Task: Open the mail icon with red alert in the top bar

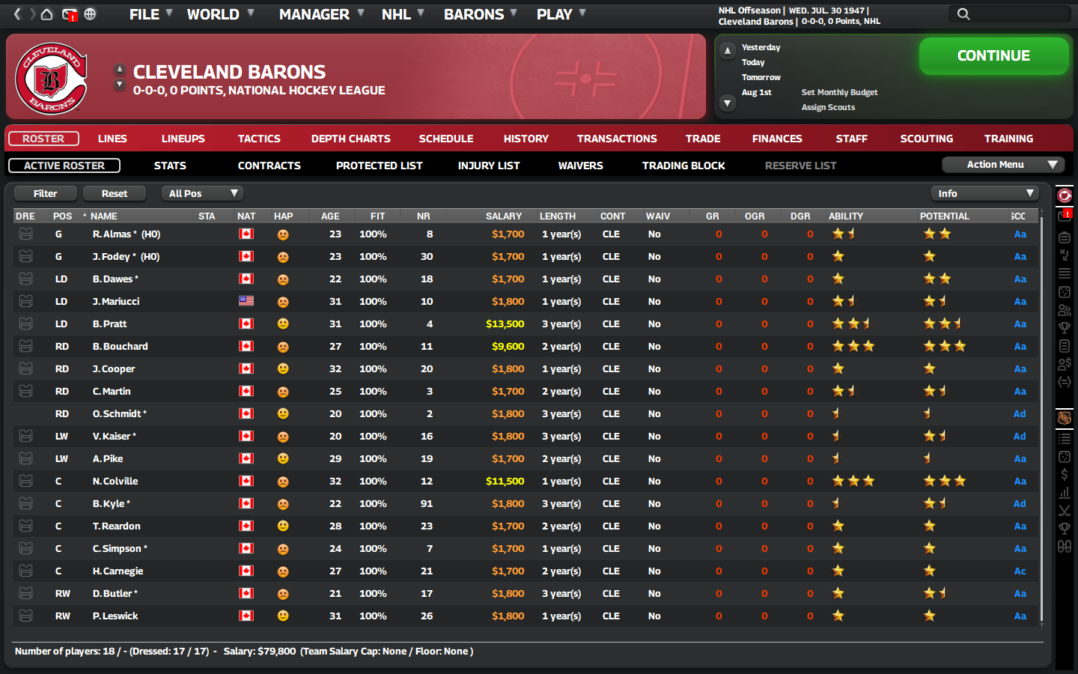Action: (x=70, y=14)
